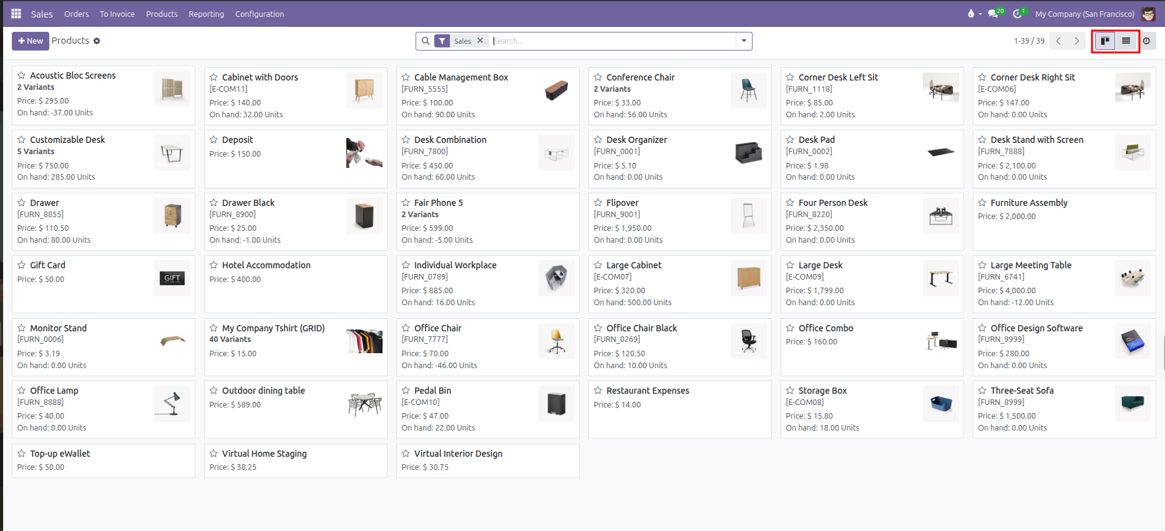Favorite the Acoustic Bloc Screens product
This screenshot has height=531, width=1165.
(x=22, y=76)
